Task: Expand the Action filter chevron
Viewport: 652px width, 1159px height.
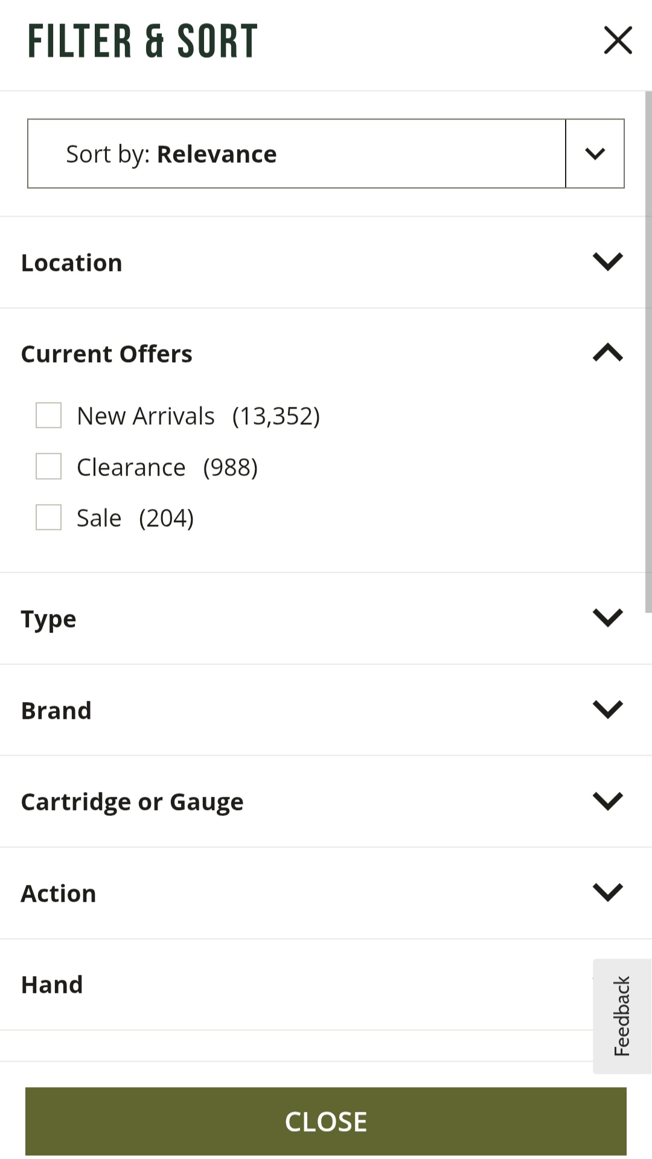Action: (607, 892)
